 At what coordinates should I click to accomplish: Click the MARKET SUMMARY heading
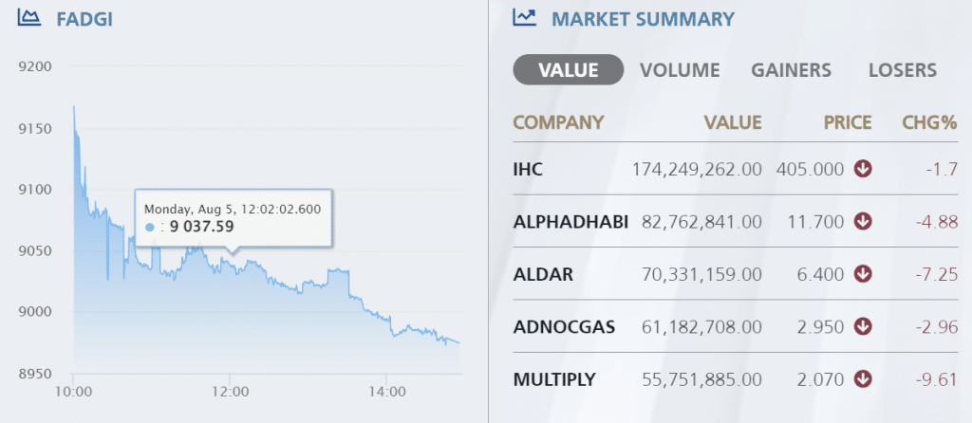(x=643, y=19)
